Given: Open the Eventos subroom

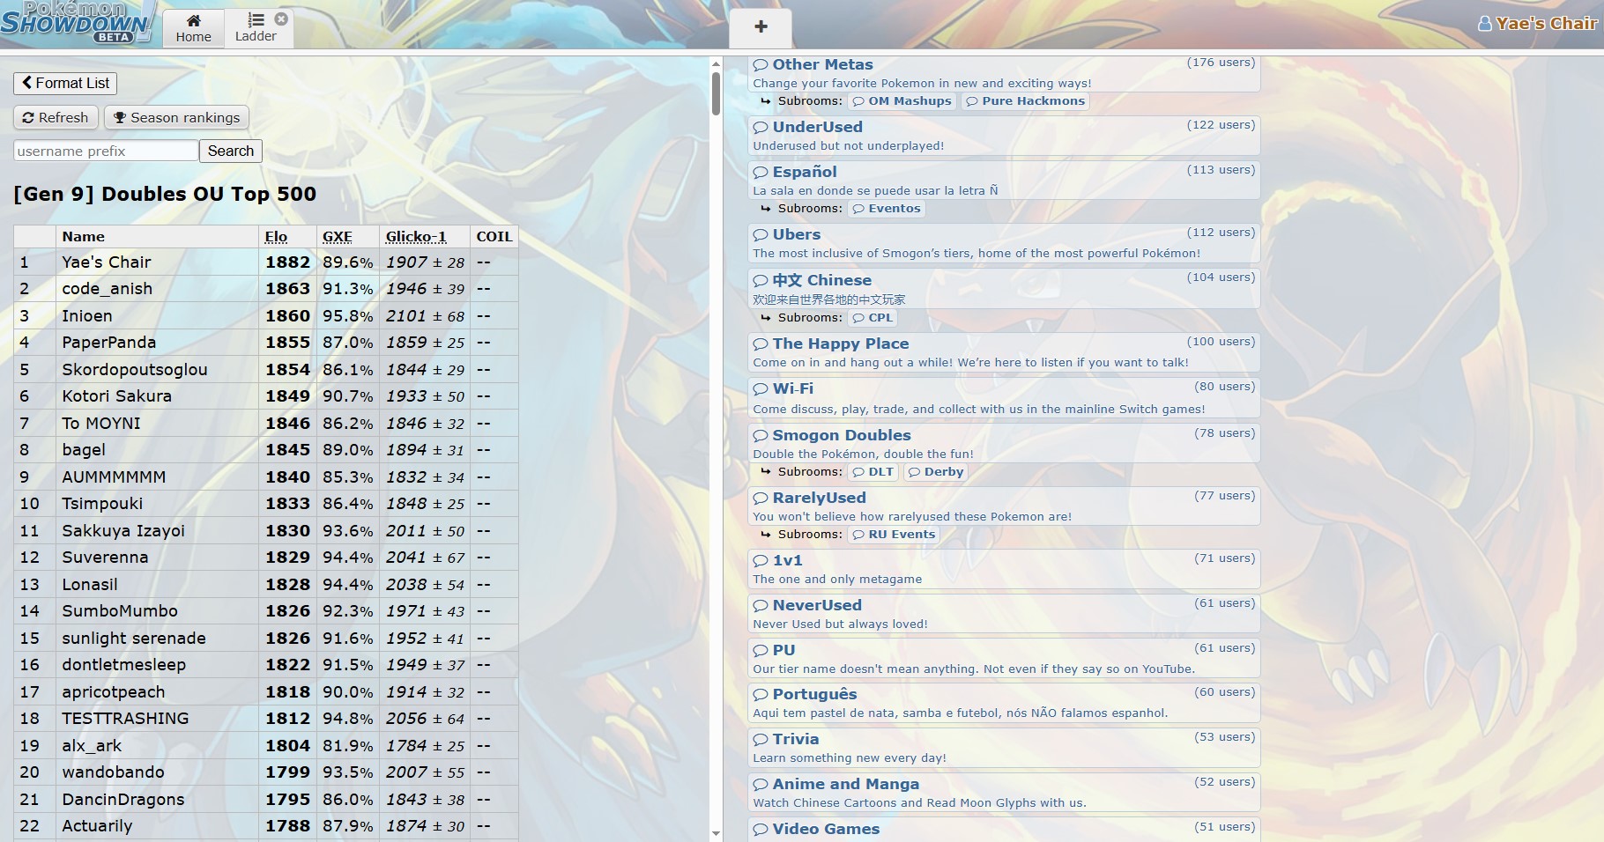Looking at the screenshot, I should pos(887,209).
